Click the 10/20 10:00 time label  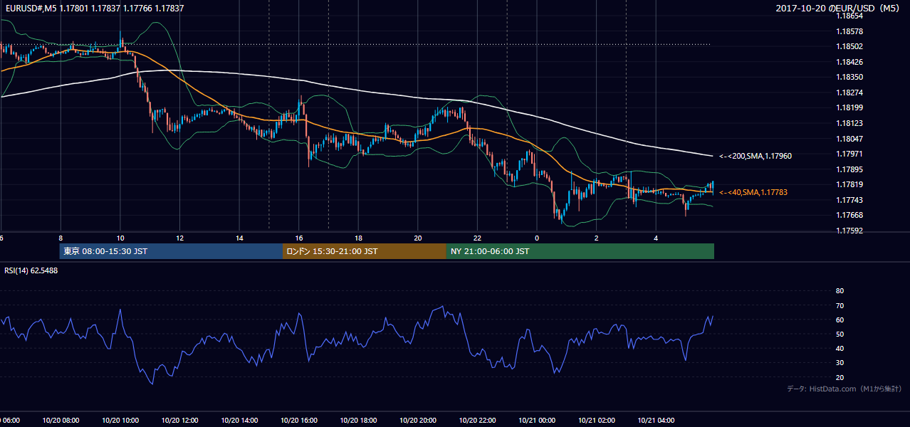pyautogui.click(x=120, y=421)
